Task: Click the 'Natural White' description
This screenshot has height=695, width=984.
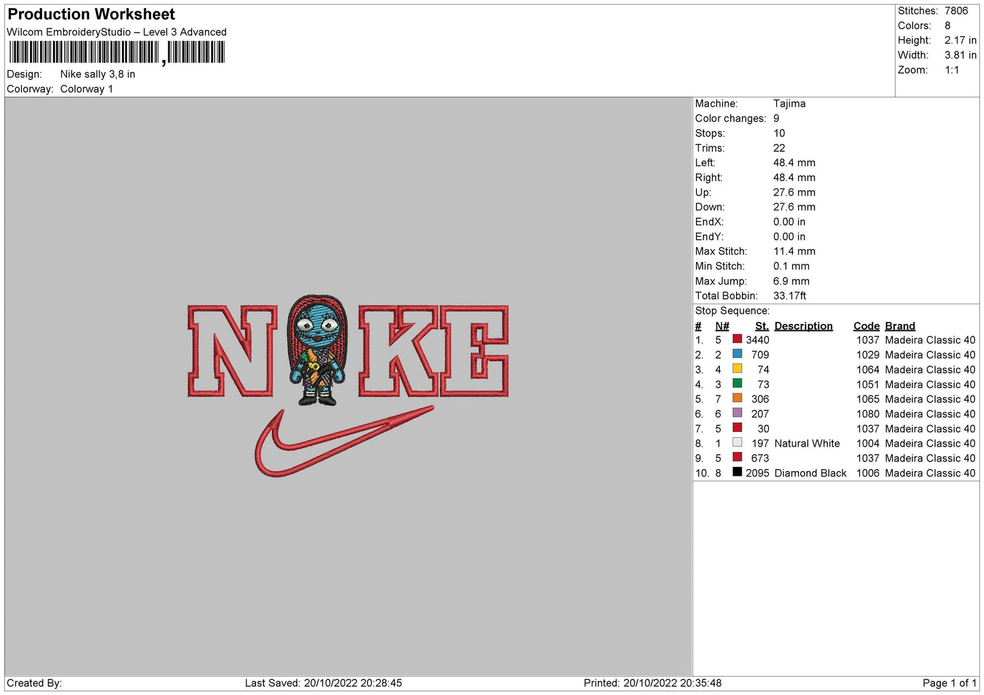Action: [x=807, y=443]
